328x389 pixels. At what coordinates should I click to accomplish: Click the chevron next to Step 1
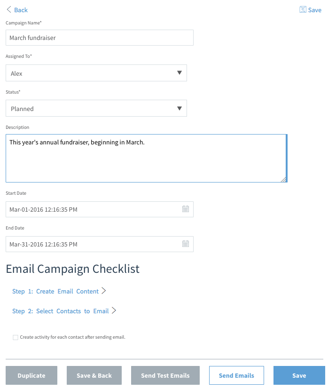104,291
